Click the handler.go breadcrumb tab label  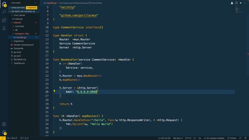(x=51, y=3)
